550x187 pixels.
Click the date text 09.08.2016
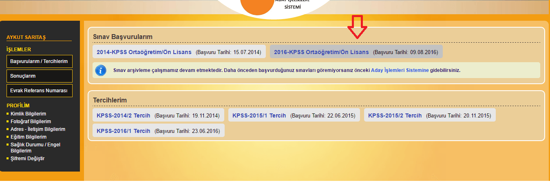coord(423,52)
